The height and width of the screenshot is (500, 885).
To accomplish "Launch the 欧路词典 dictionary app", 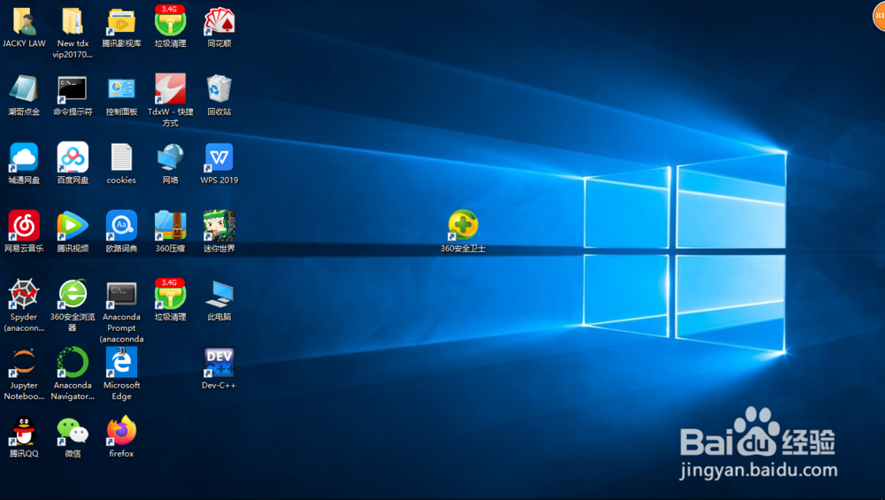I will 121,226.
